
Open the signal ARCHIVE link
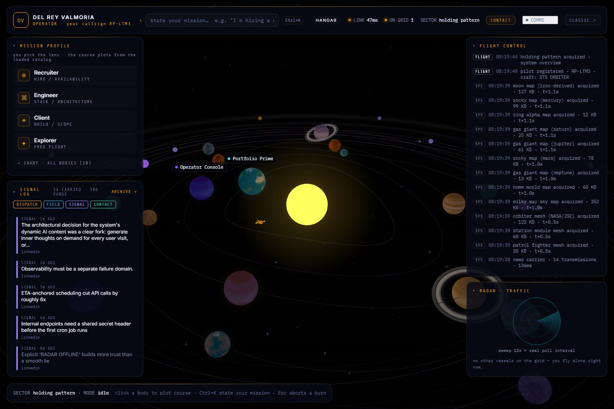tap(124, 192)
